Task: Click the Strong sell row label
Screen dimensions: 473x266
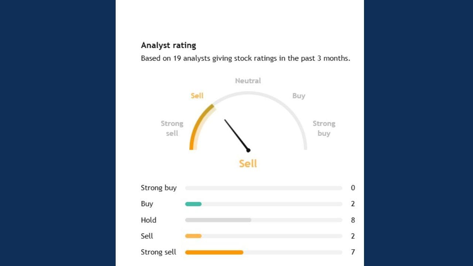Action: click(x=159, y=252)
